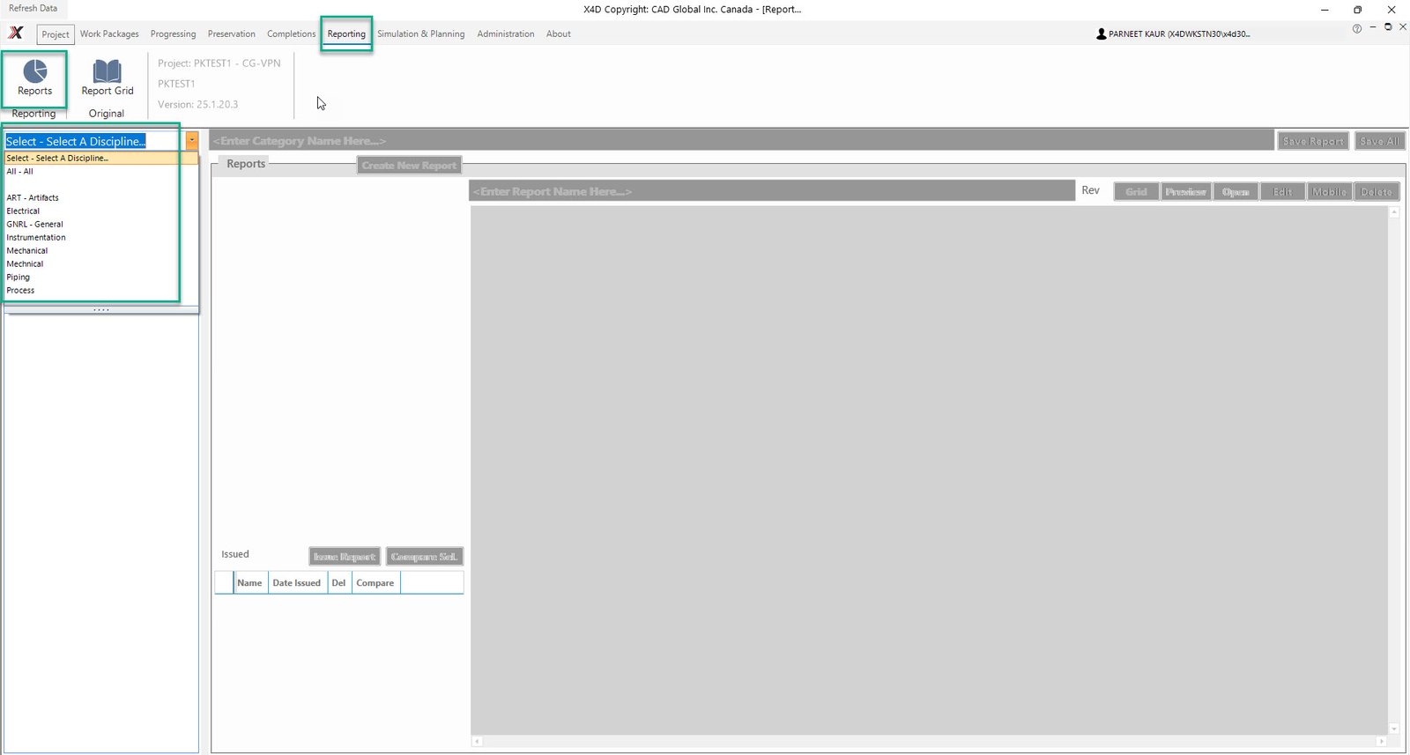The width and height of the screenshot is (1410, 755).
Task: Open the Work Packages menu
Action: [109, 34]
